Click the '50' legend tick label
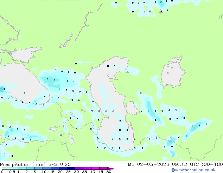 (x=109, y=172)
